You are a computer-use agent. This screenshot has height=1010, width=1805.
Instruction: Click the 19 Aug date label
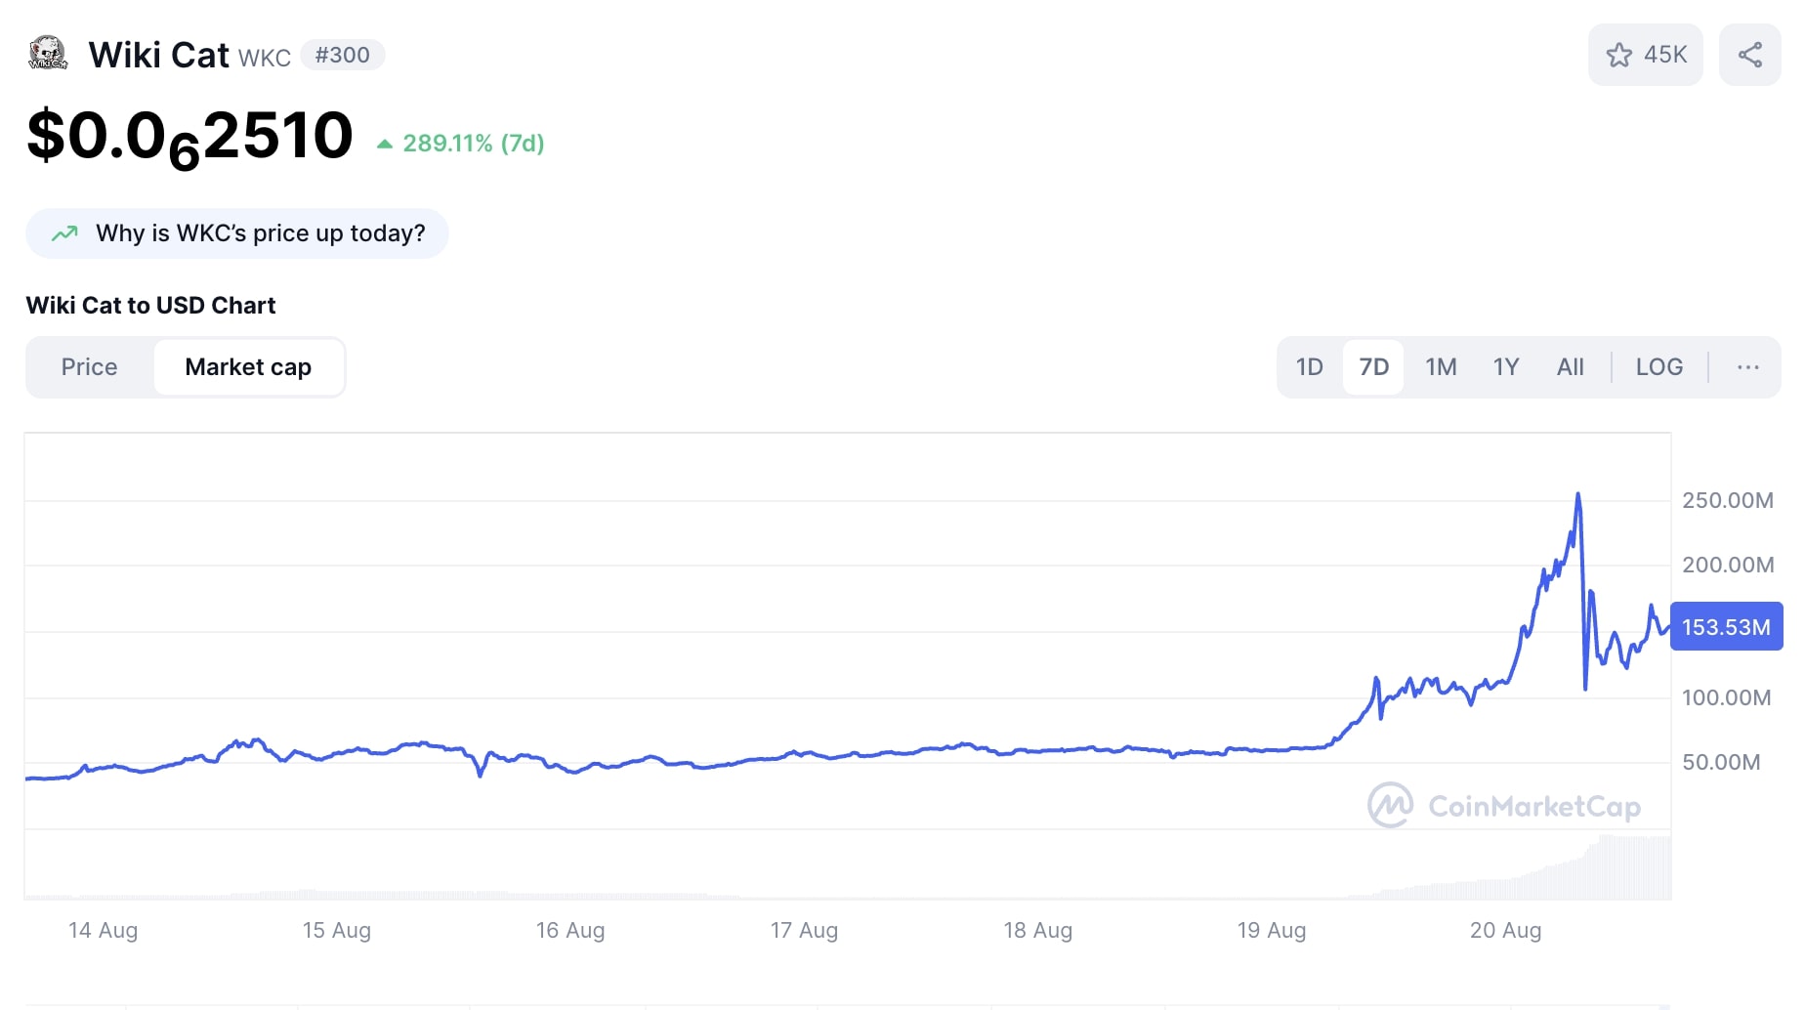point(1271,930)
